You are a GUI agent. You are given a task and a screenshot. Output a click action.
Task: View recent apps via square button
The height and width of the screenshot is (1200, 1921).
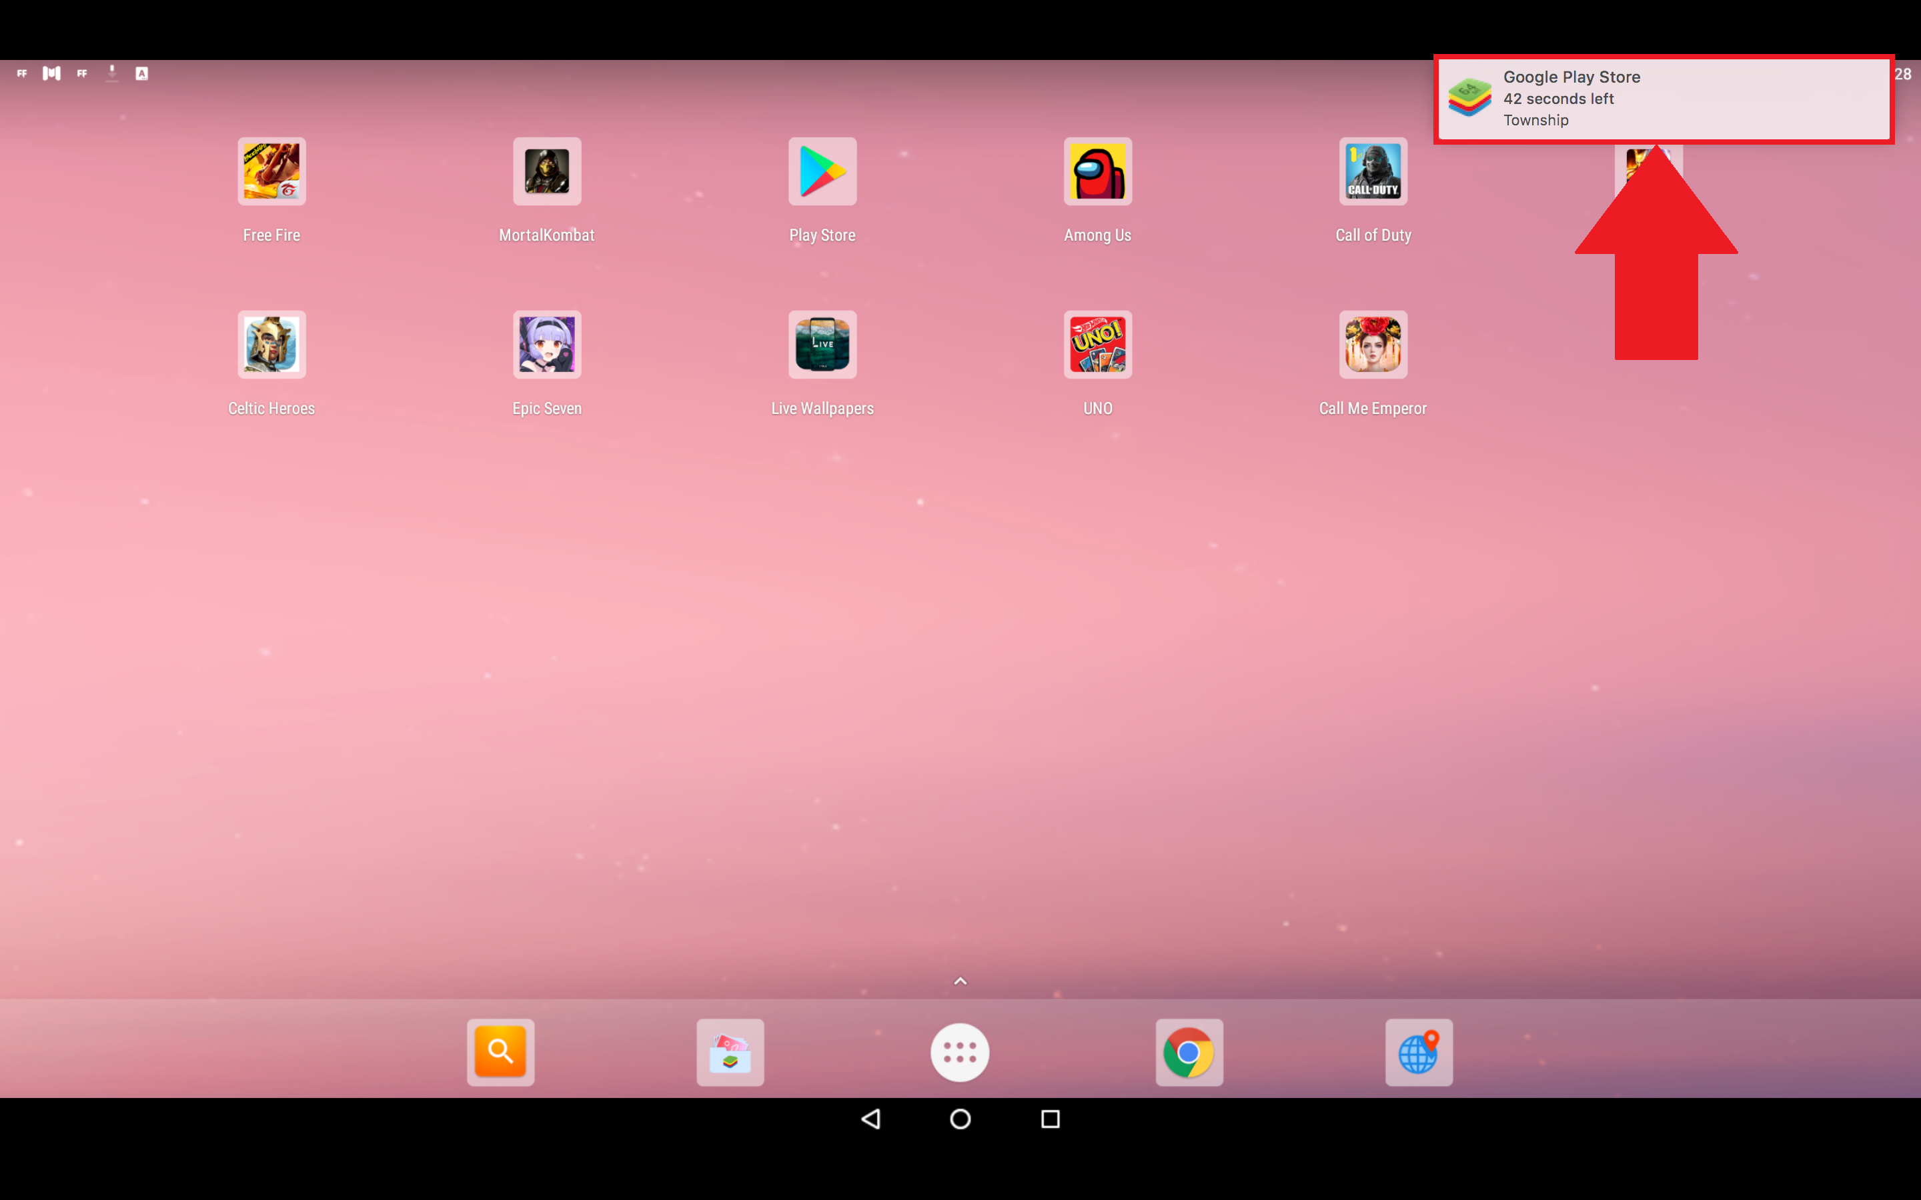[1050, 1120]
